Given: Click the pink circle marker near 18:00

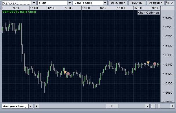Looking at the screenshot, I should [x=155, y=64].
